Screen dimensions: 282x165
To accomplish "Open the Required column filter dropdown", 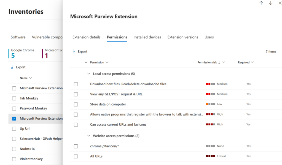I will (x=252, y=62).
